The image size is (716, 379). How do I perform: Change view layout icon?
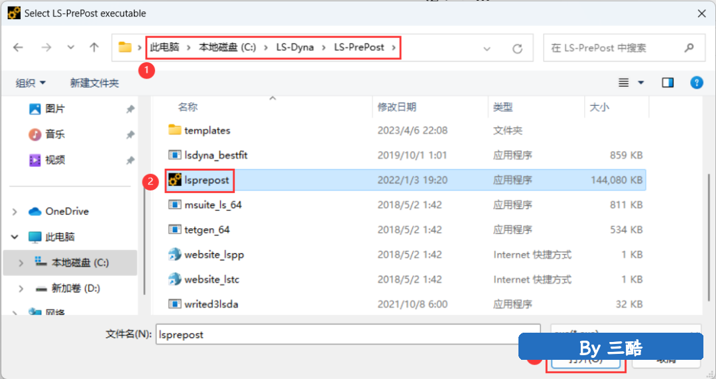(623, 83)
